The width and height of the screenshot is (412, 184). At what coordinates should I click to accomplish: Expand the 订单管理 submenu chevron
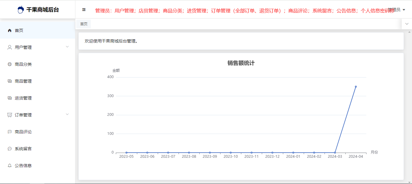pos(67,114)
